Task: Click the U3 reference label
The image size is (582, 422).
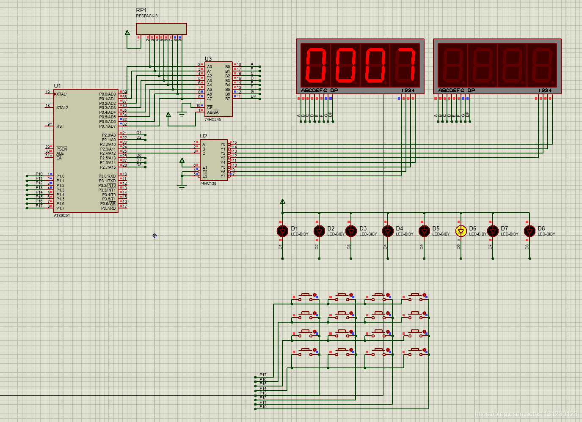Action: [208, 59]
